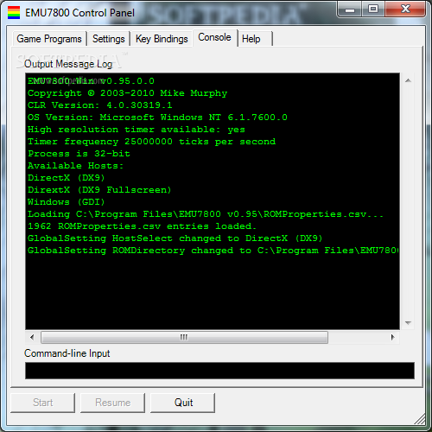Minimize the EMU7800 Control Panel window
The width and height of the screenshot is (432, 432).
(x=350, y=10)
